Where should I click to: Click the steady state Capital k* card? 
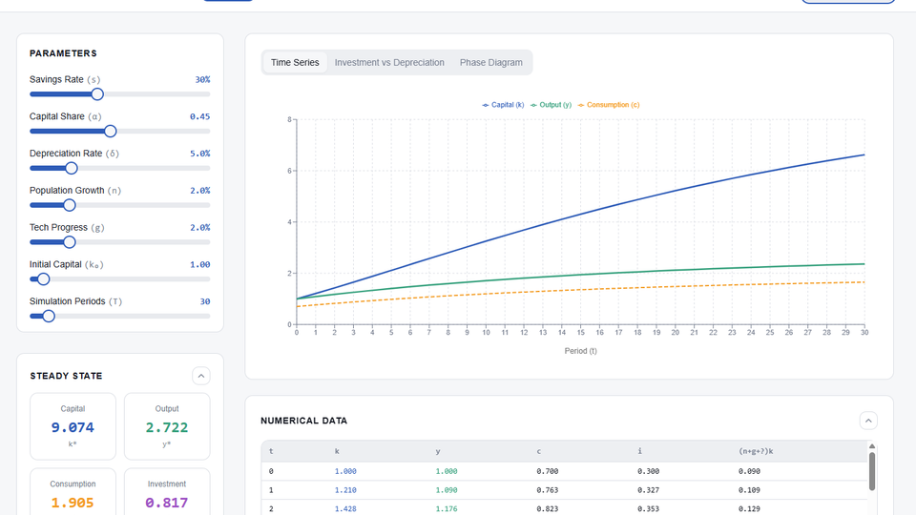[73, 426]
